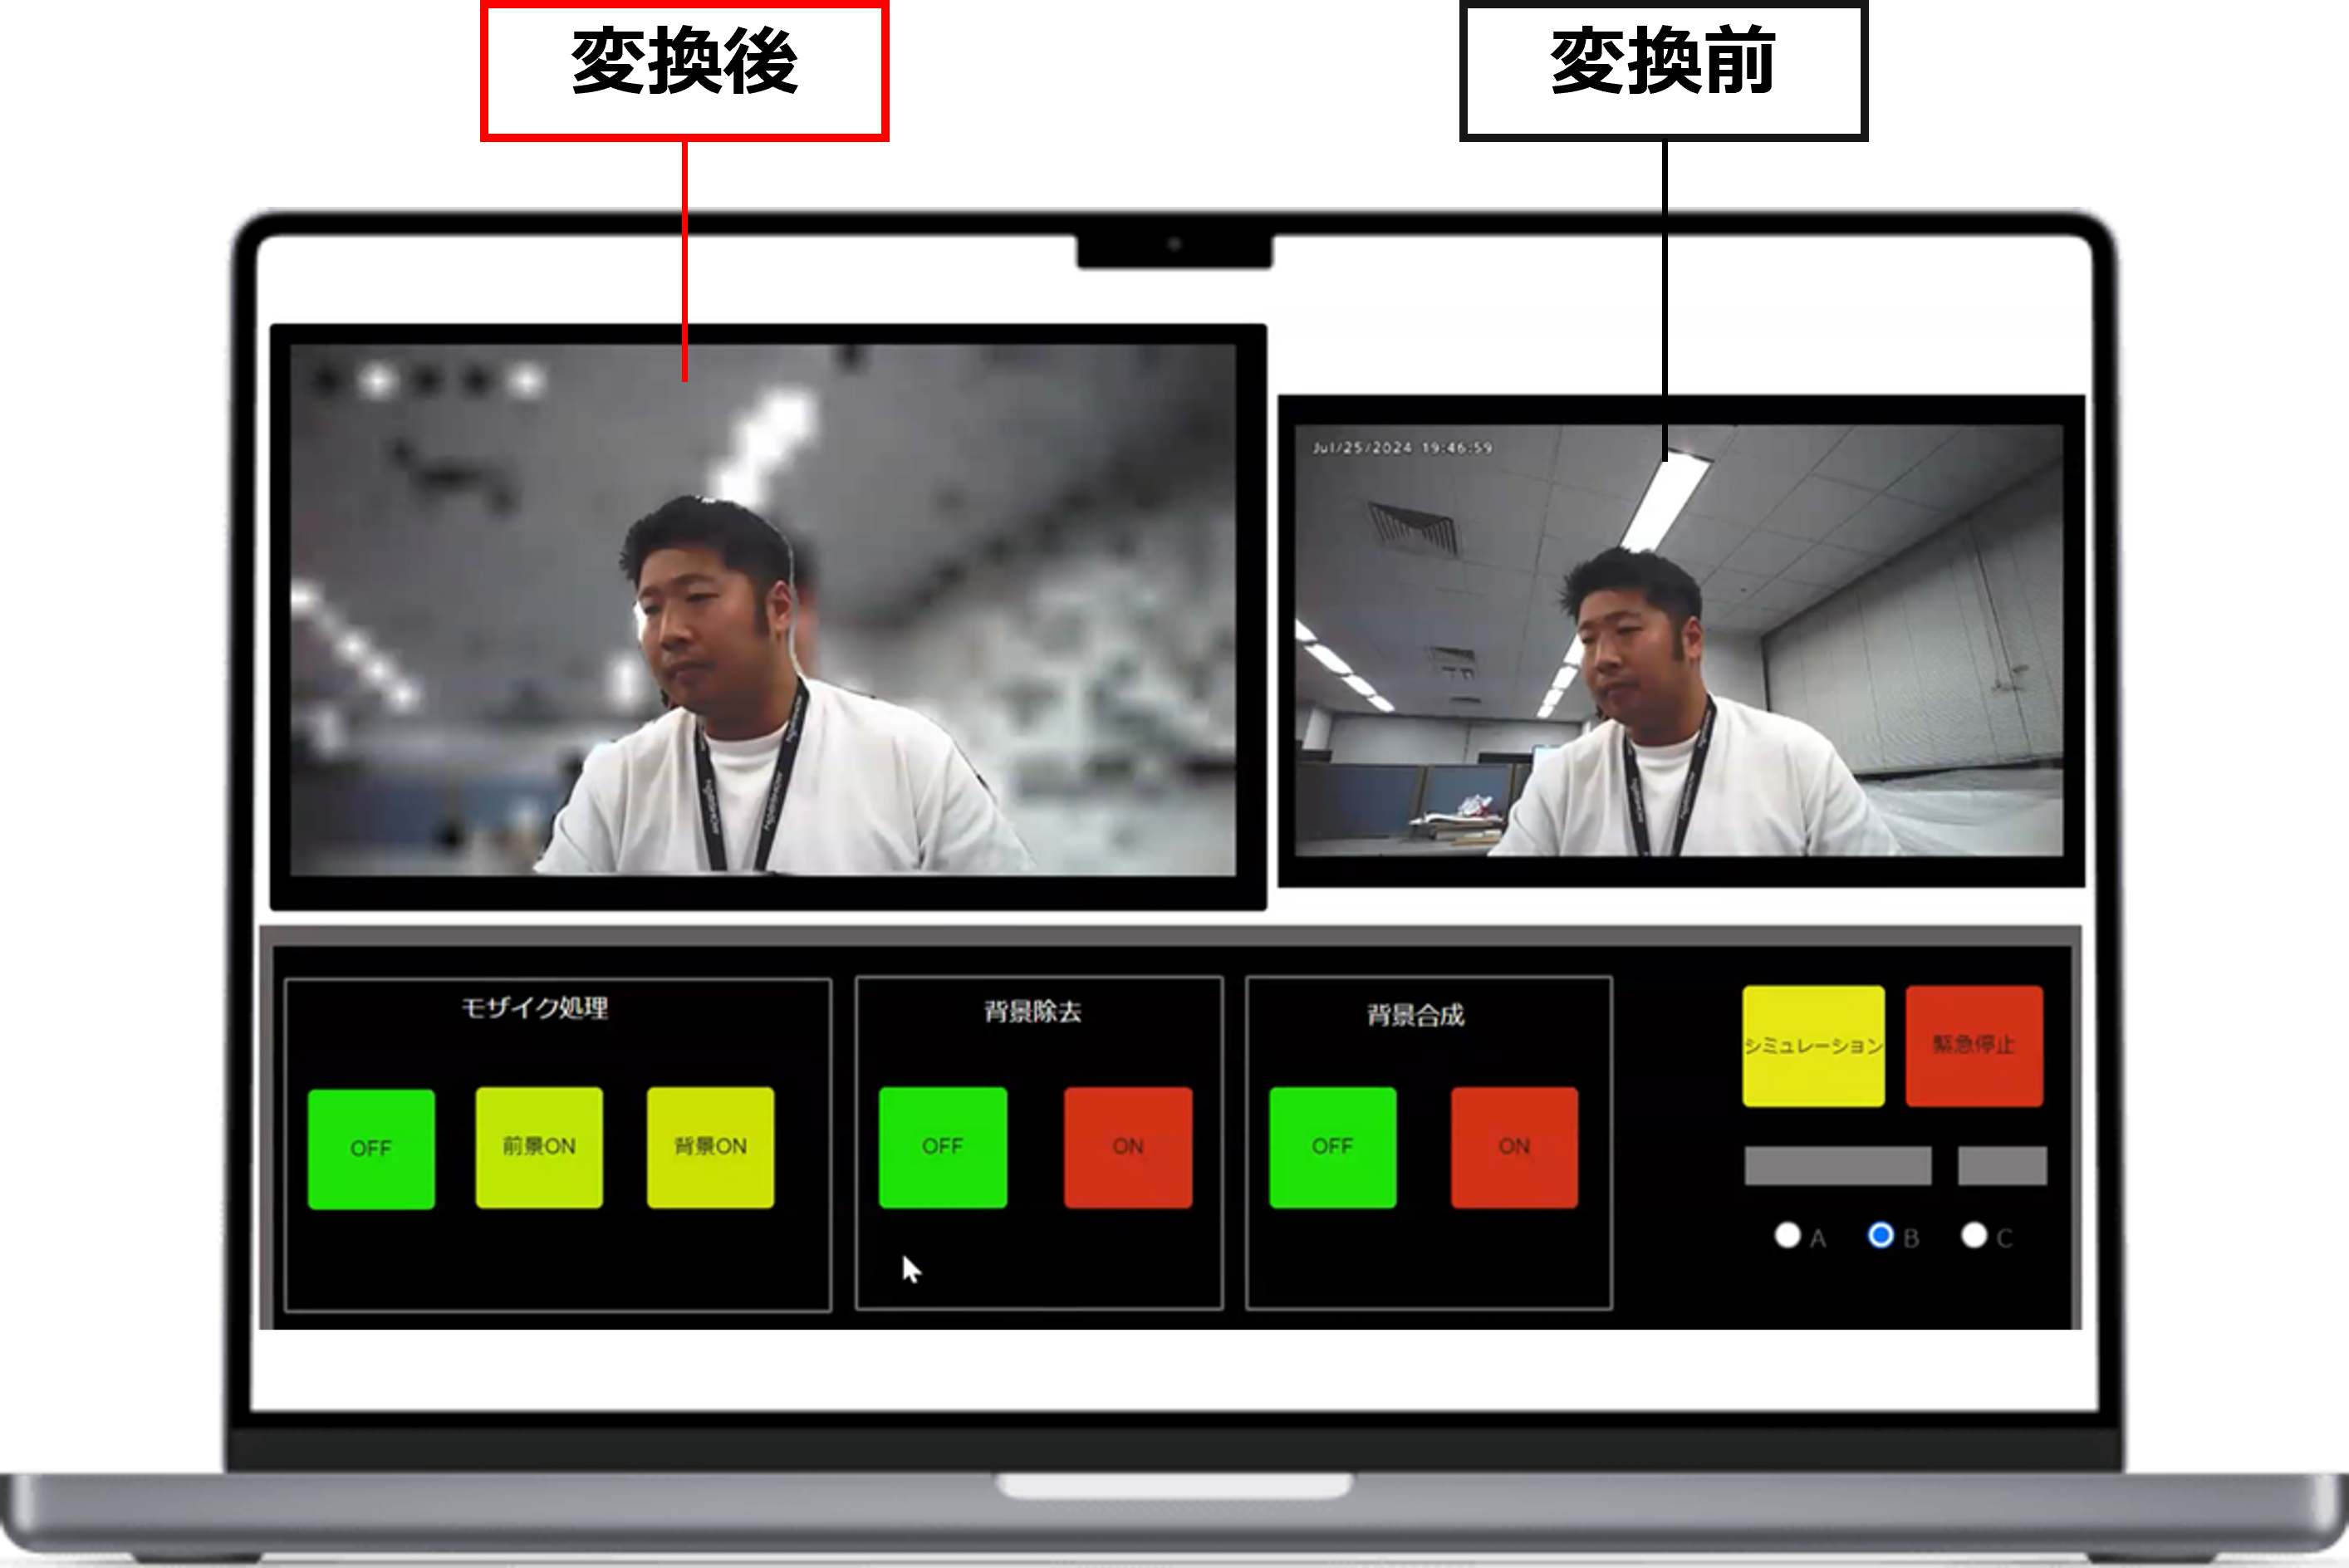Click the モザイク処理 panel heading
This screenshot has width=2349, height=1568.
point(534,1008)
